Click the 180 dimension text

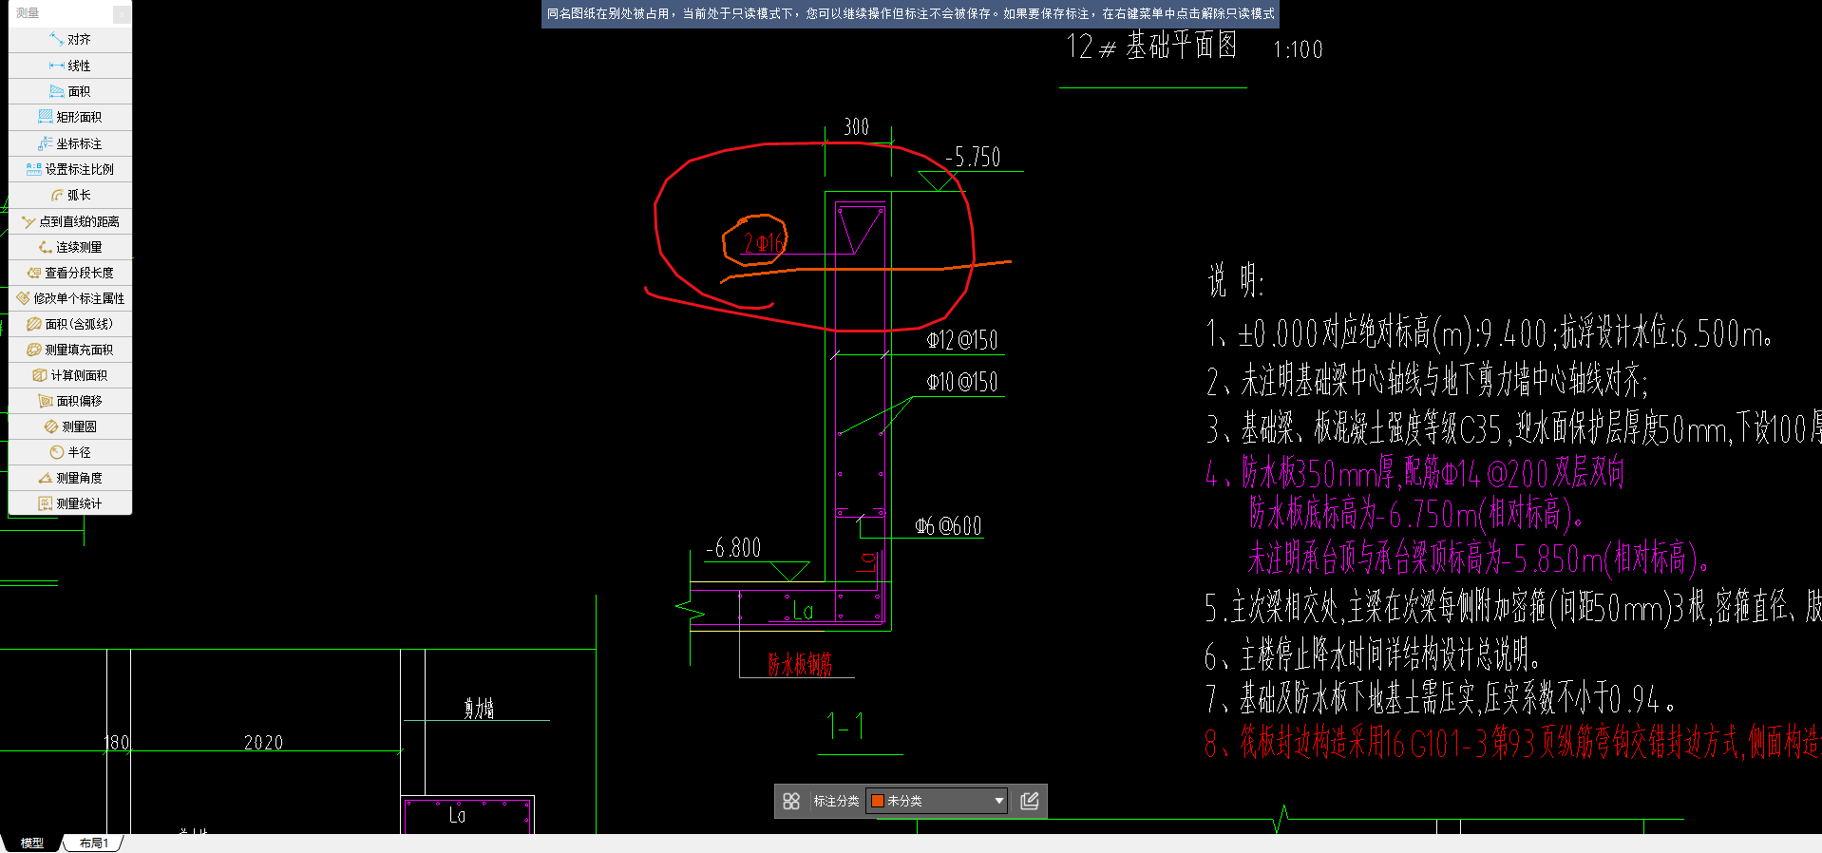click(116, 743)
